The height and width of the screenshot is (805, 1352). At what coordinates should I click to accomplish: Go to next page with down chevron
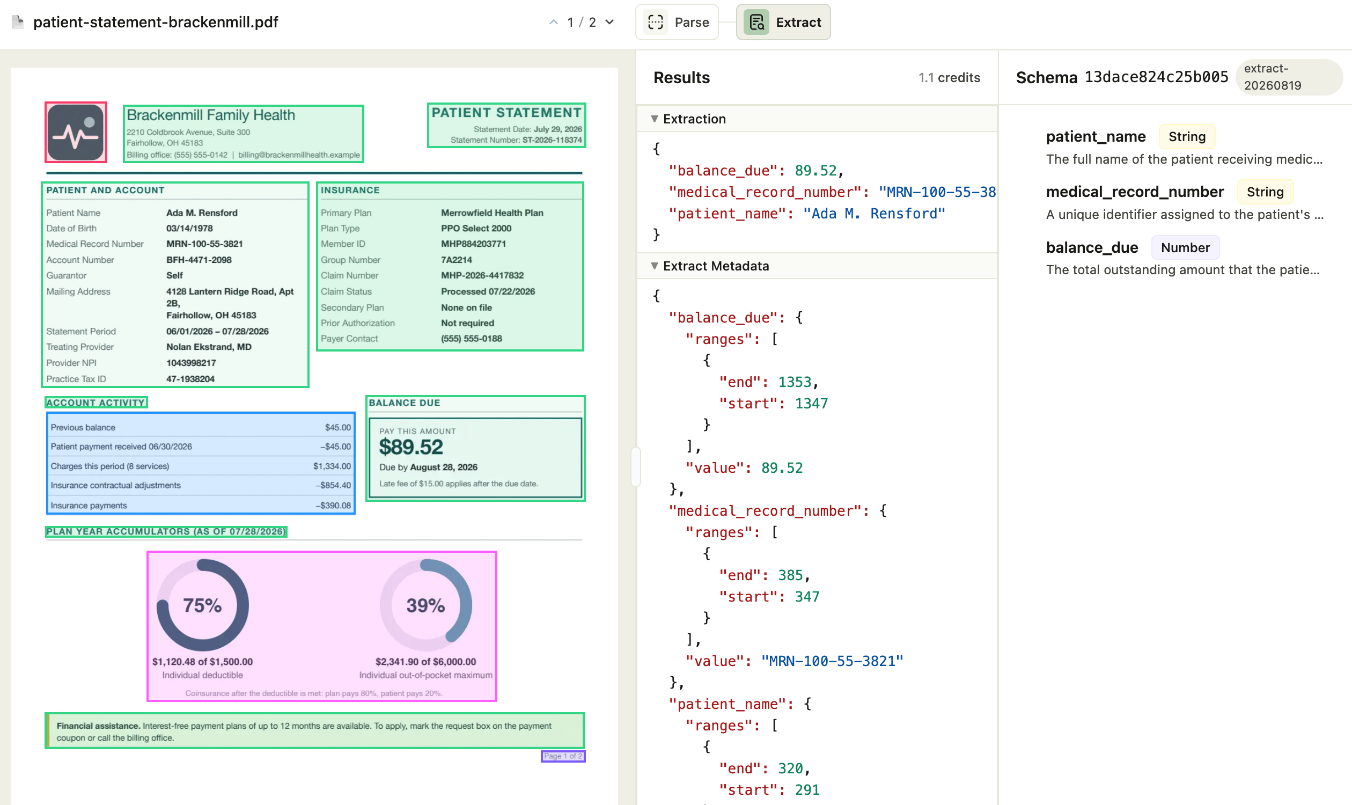tap(609, 22)
